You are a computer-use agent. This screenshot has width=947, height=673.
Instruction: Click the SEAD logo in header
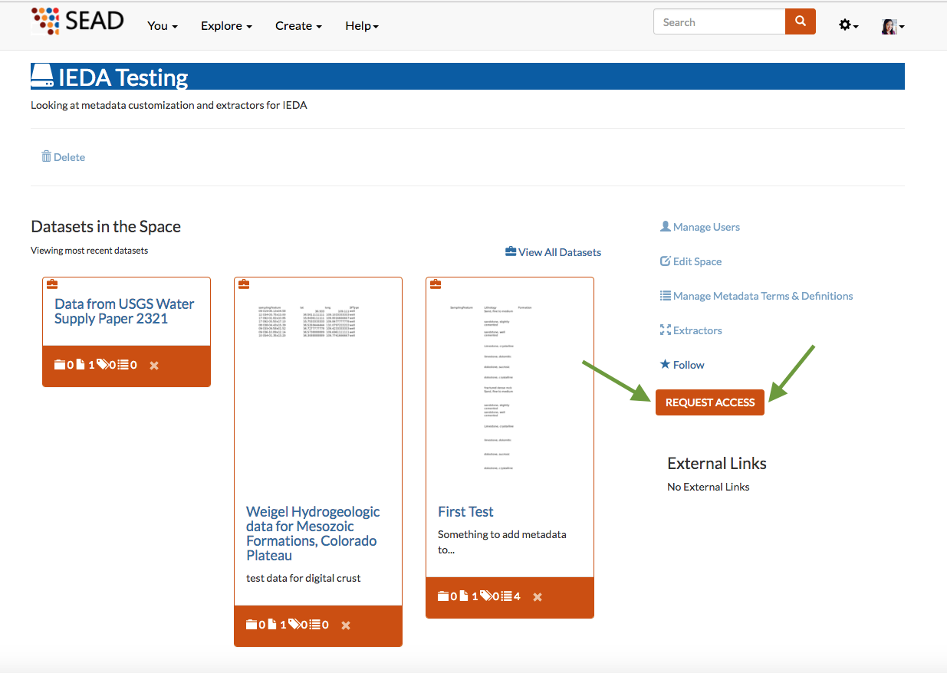click(77, 21)
